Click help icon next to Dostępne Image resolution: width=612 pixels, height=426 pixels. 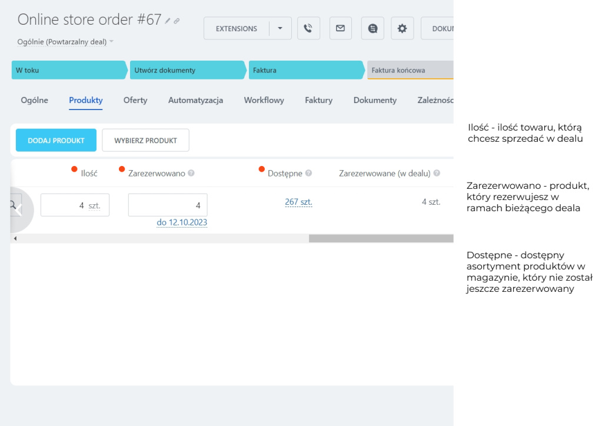coord(308,174)
